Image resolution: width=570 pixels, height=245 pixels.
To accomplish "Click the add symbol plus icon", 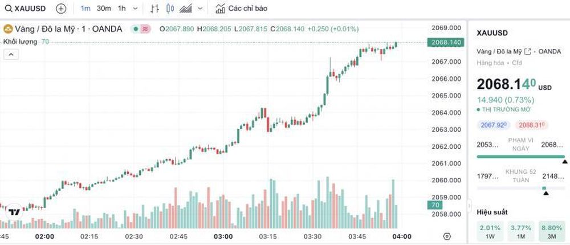I will pyautogui.click(x=61, y=9).
